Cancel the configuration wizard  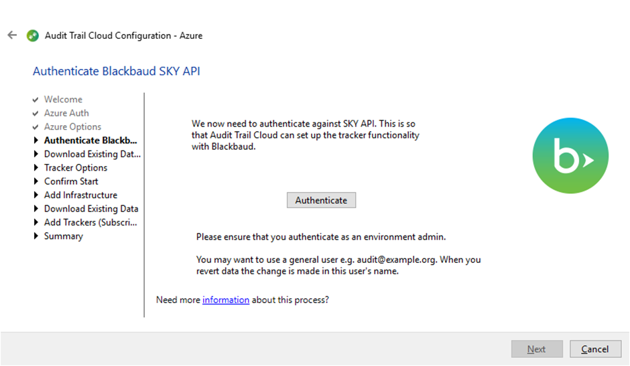point(595,349)
